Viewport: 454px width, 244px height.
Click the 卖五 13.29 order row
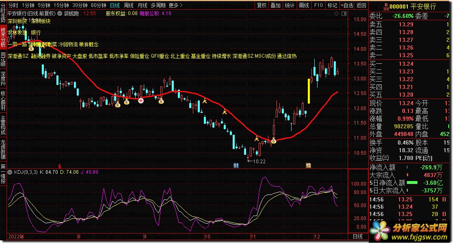[x=409, y=24]
